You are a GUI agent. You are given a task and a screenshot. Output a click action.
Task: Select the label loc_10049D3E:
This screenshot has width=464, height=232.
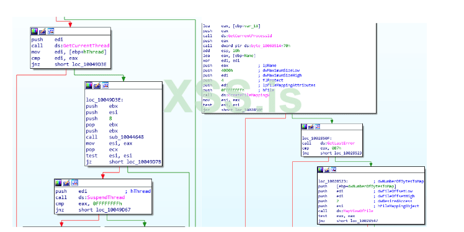click(104, 100)
